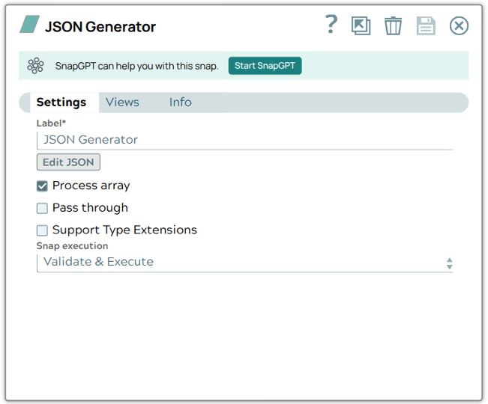Click the JSON Generator title text
Image resolution: width=488 pixels, height=404 pixels.
coord(100,27)
